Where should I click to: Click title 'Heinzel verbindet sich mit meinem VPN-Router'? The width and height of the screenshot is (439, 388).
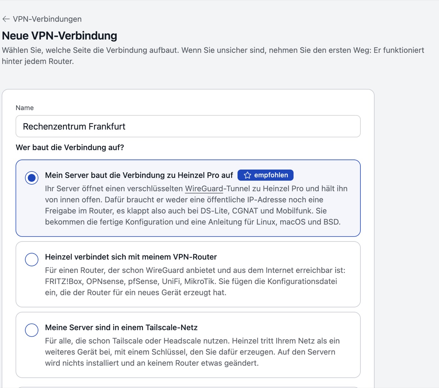click(131, 257)
